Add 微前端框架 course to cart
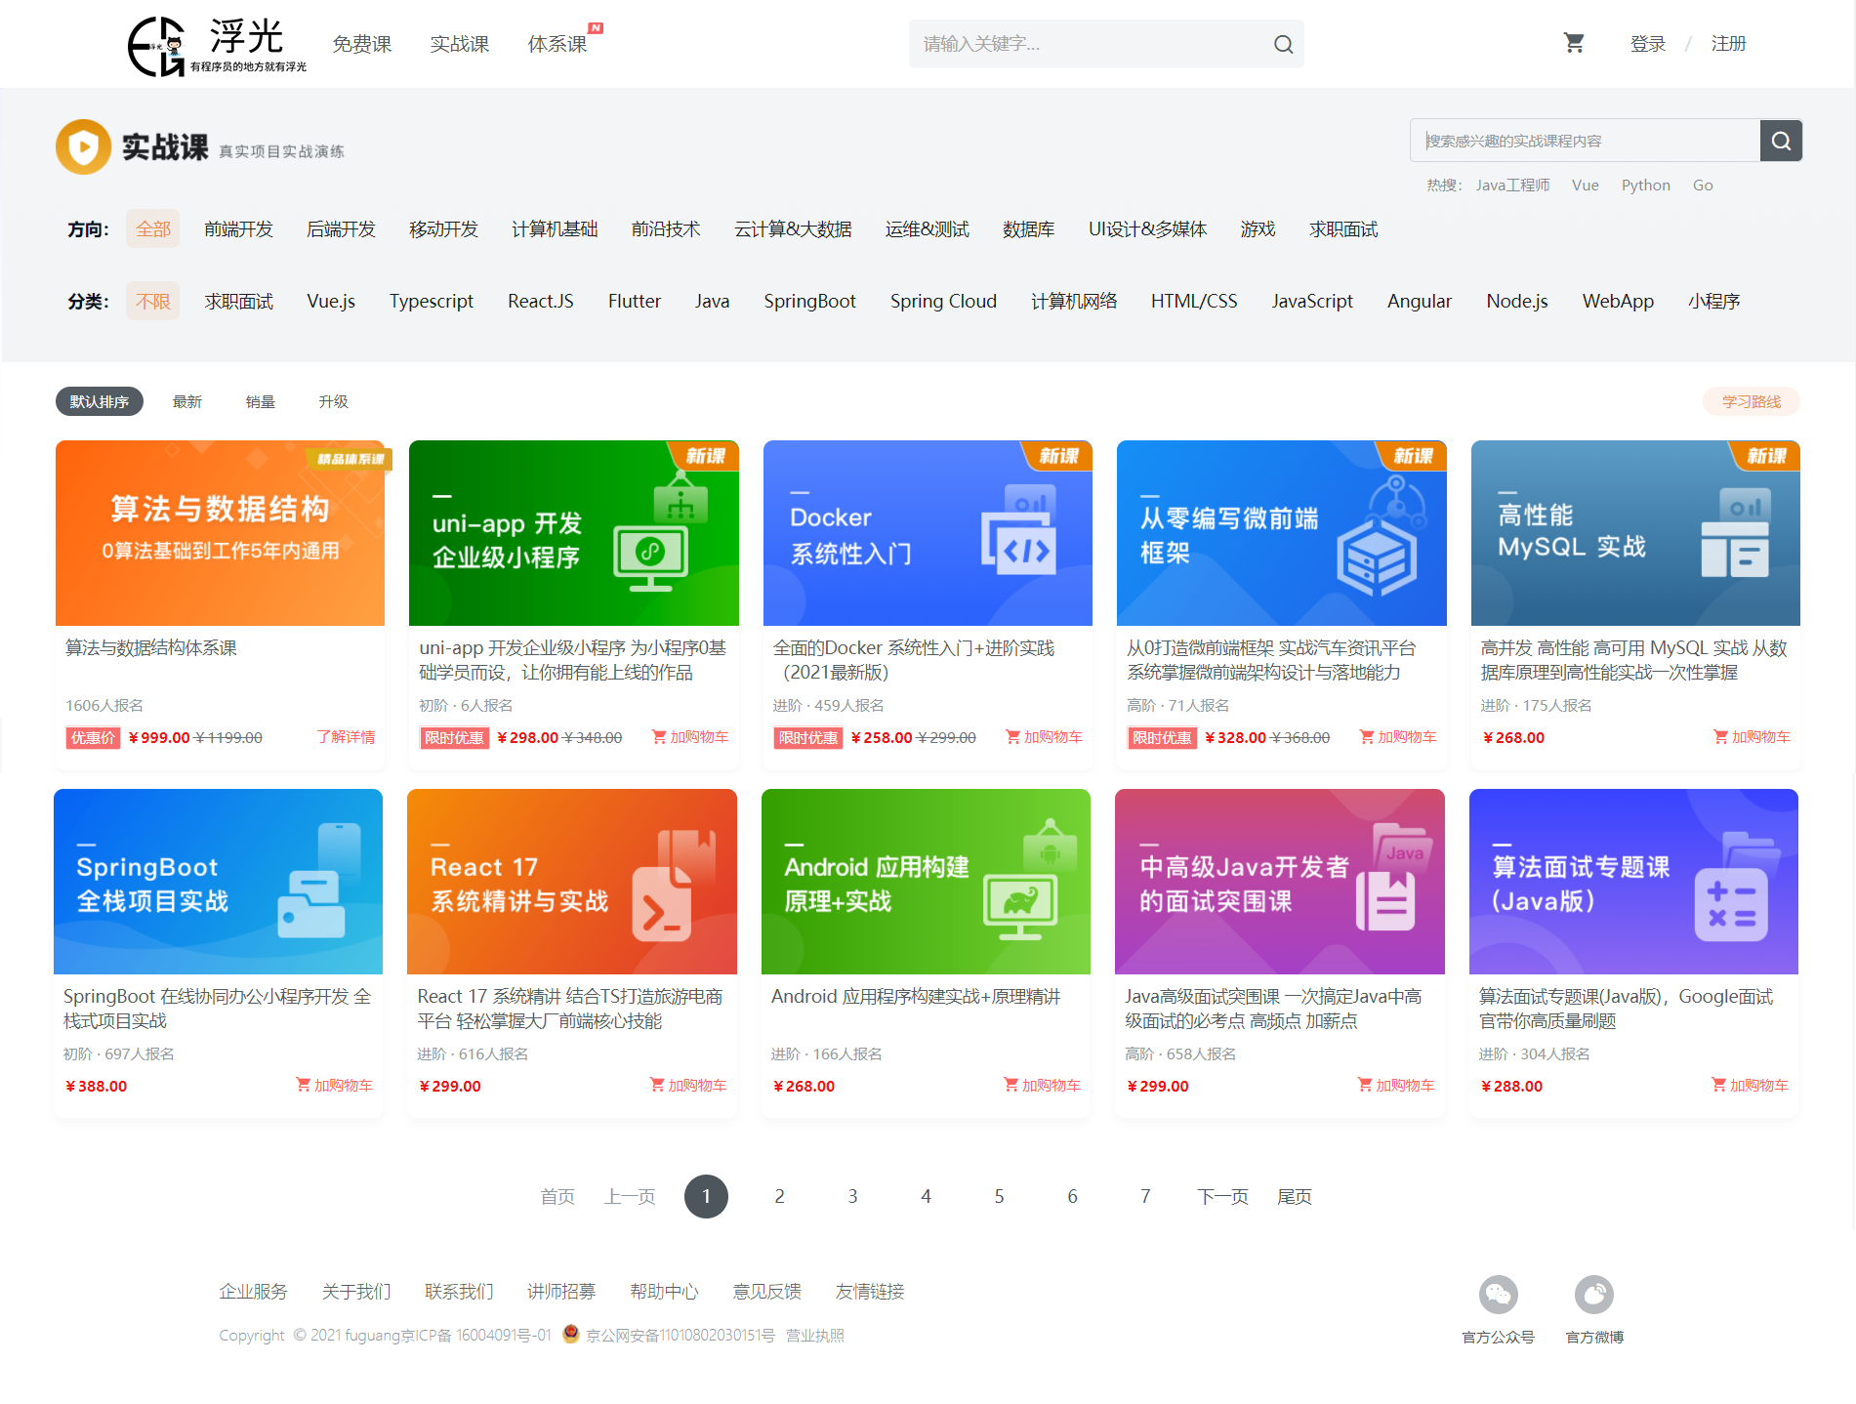The height and width of the screenshot is (1404, 1856). point(1398,737)
